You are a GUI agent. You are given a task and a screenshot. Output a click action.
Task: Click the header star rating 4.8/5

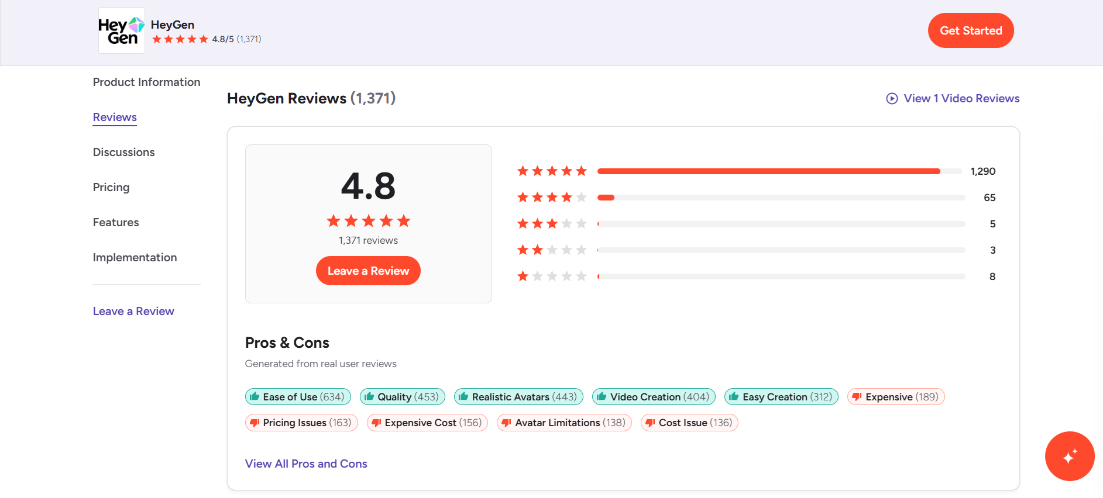207,39
